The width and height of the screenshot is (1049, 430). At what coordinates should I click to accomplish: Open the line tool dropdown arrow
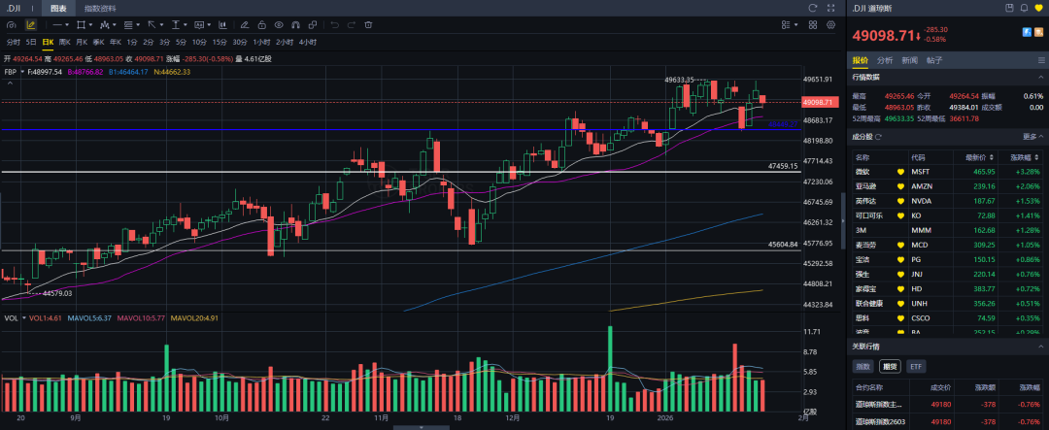[67, 25]
